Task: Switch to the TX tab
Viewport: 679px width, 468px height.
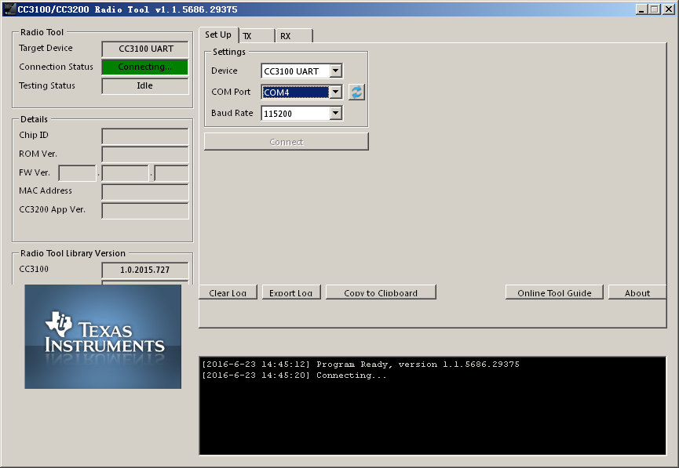Action: pyautogui.click(x=257, y=36)
